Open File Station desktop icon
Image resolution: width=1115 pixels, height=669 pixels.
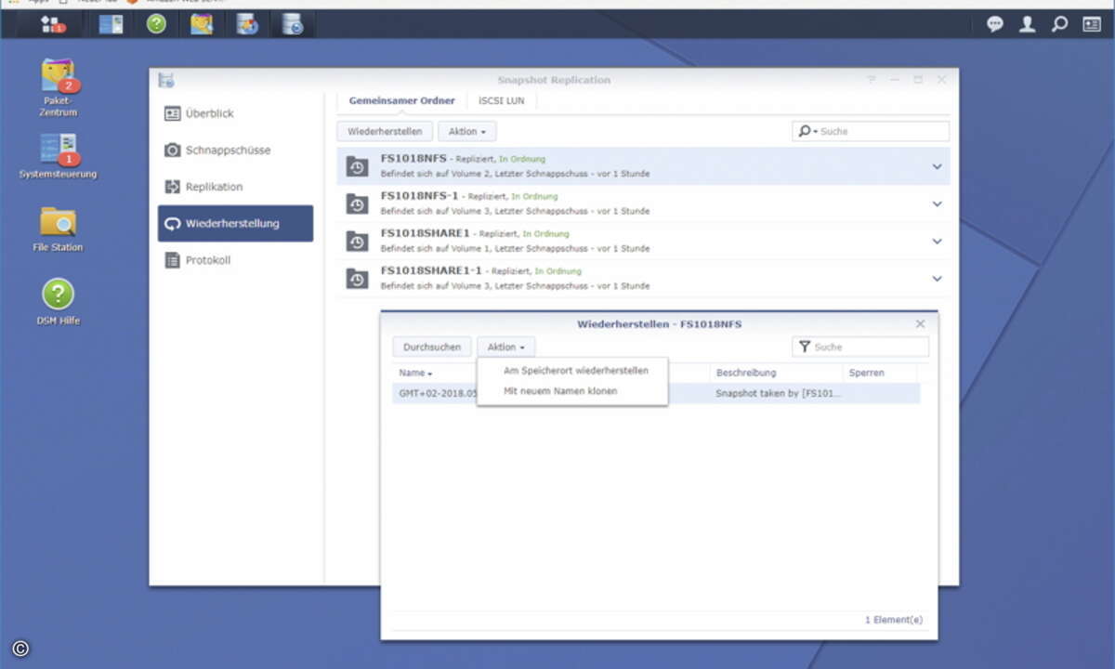(58, 229)
